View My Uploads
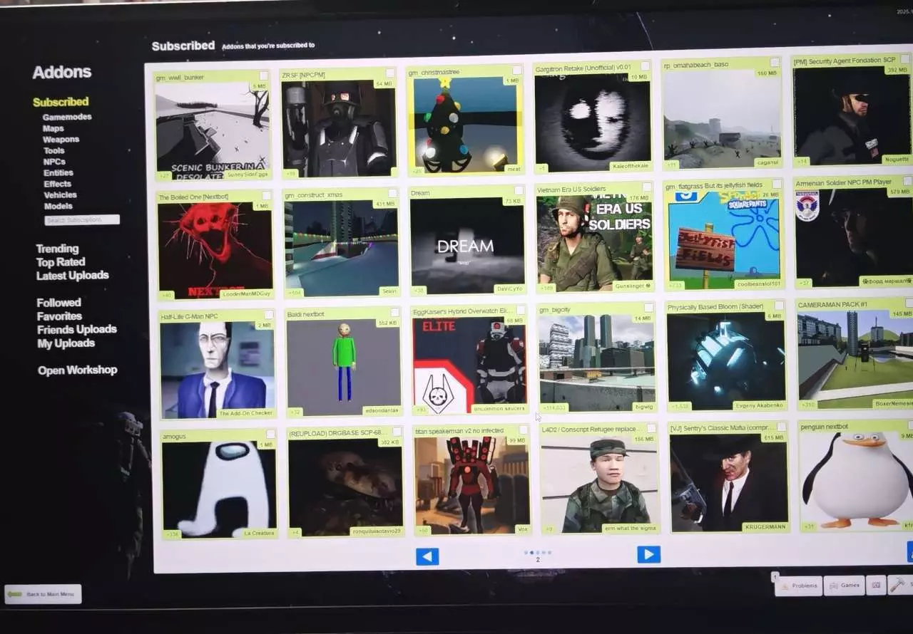Image resolution: width=913 pixels, height=634 pixels. click(66, 343)
